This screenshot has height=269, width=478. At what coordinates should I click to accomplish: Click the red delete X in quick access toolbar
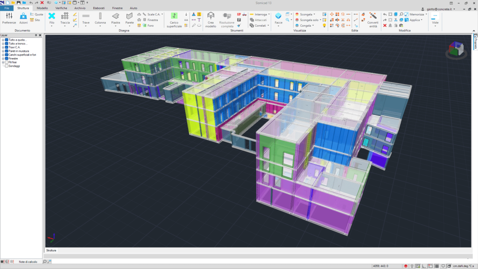point(42,3)
